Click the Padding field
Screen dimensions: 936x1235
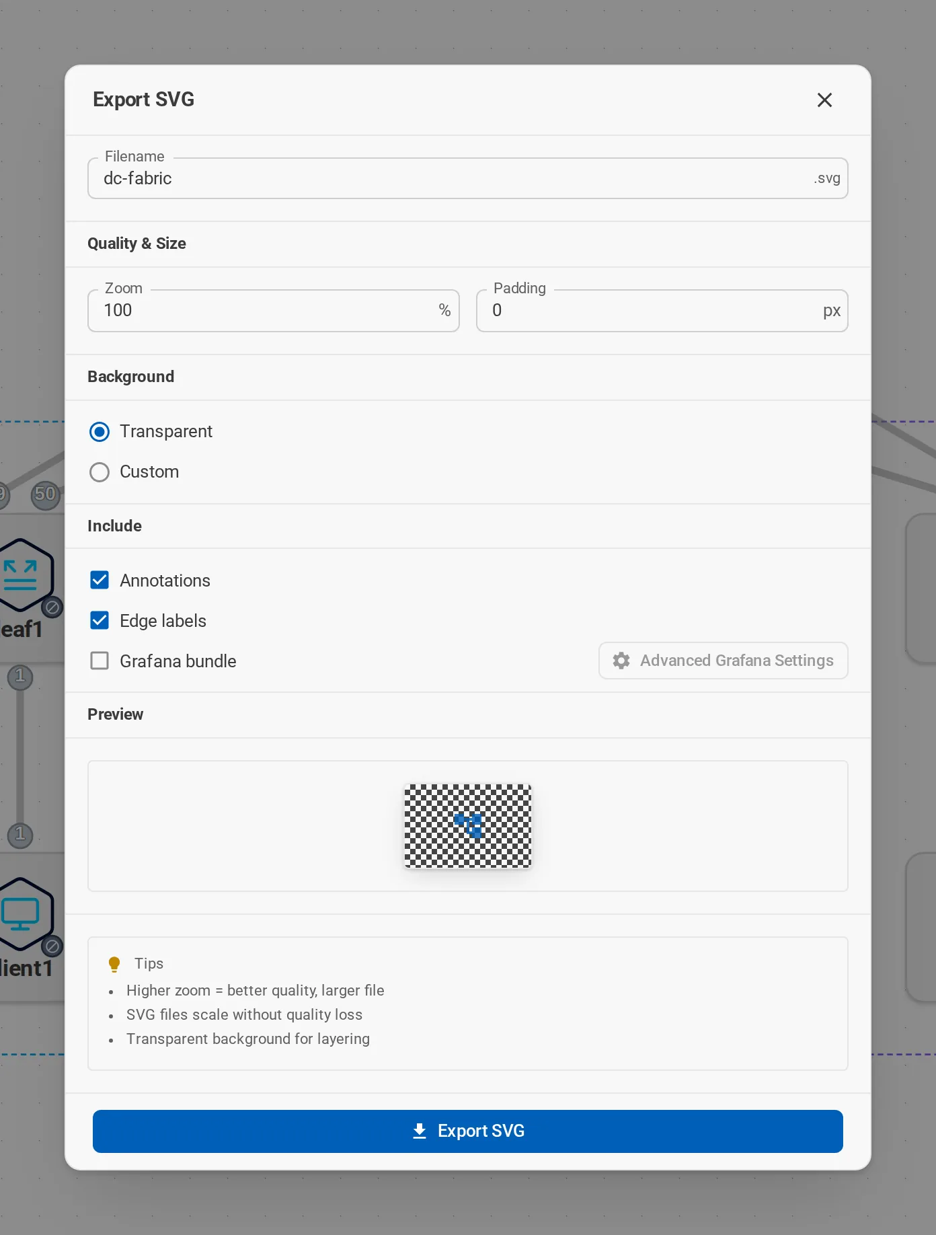[662, 310]
